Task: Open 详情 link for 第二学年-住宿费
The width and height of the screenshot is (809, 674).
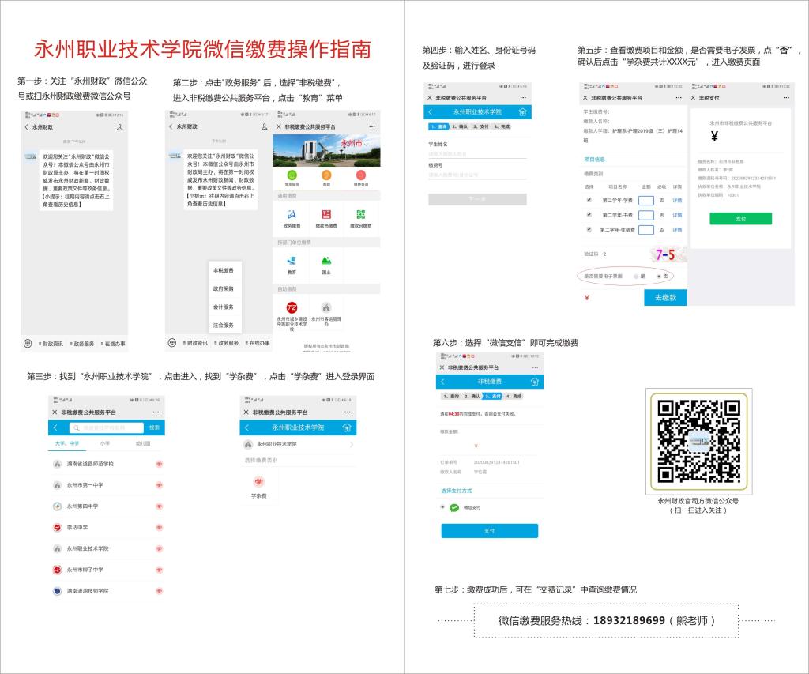Action: pyautogui.click(x=677, y=230)
